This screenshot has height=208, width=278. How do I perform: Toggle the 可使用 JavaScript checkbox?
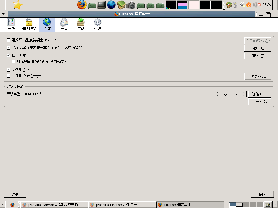coord(8,76)
